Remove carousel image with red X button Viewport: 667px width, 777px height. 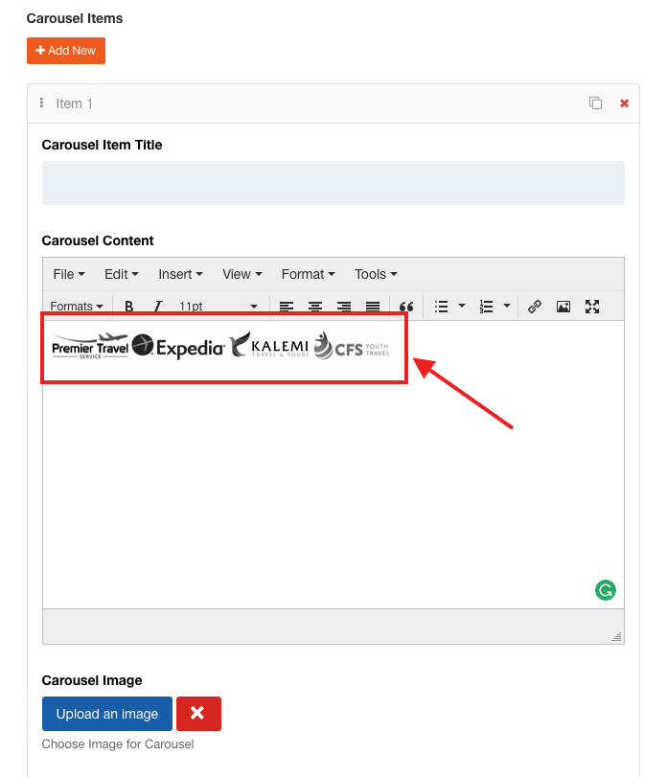198,714
